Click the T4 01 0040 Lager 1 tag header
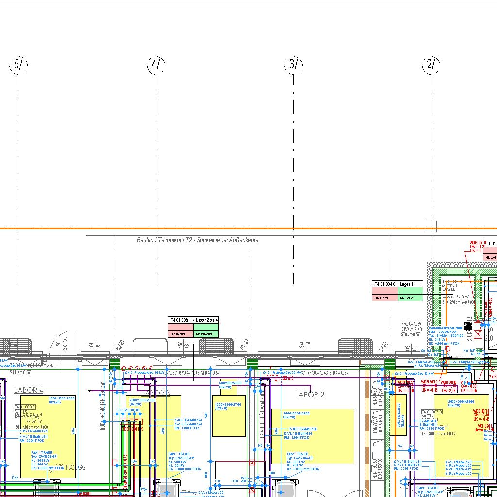The height and width of the screenshot is (497, 497). pos(397,284)
